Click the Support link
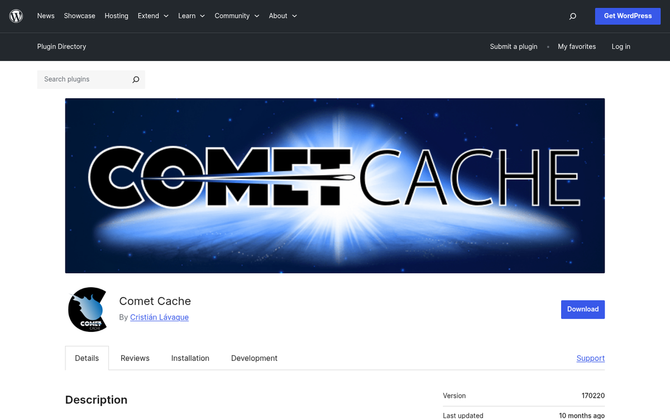The image size is (670, 419). click(590, 358)
